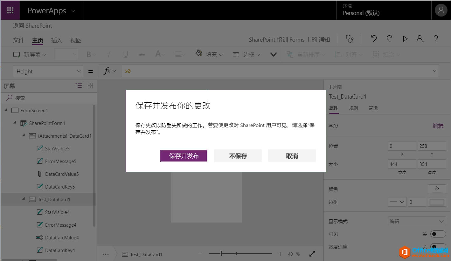Run the App checker stethoscope icon

point(350,39)
